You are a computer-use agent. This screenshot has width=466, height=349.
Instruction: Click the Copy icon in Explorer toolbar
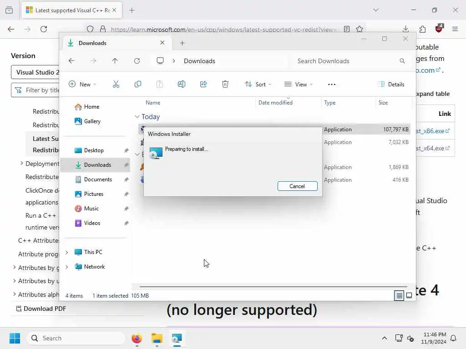click(x=137, y=84)
